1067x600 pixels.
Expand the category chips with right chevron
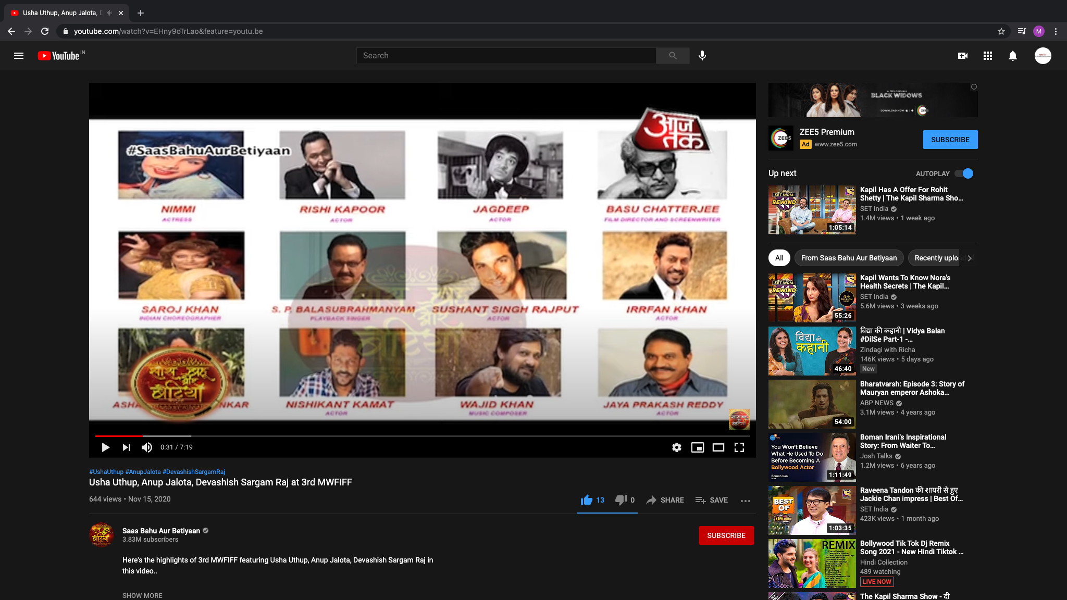click(970, 258)
